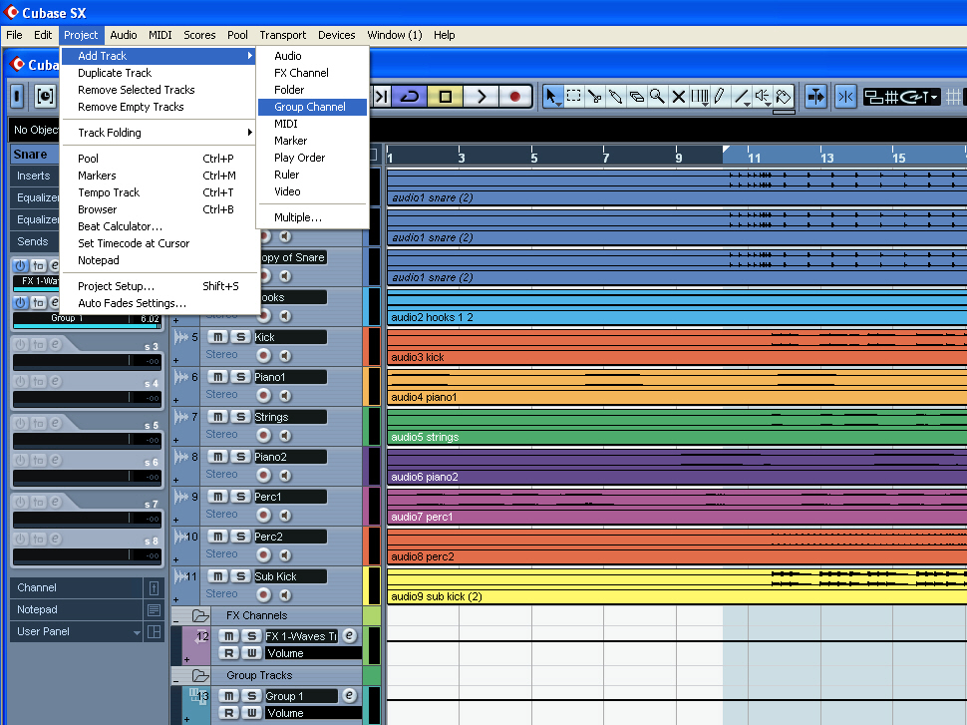
Task: Go to right locator button
Action: click(x=382, y=97)
